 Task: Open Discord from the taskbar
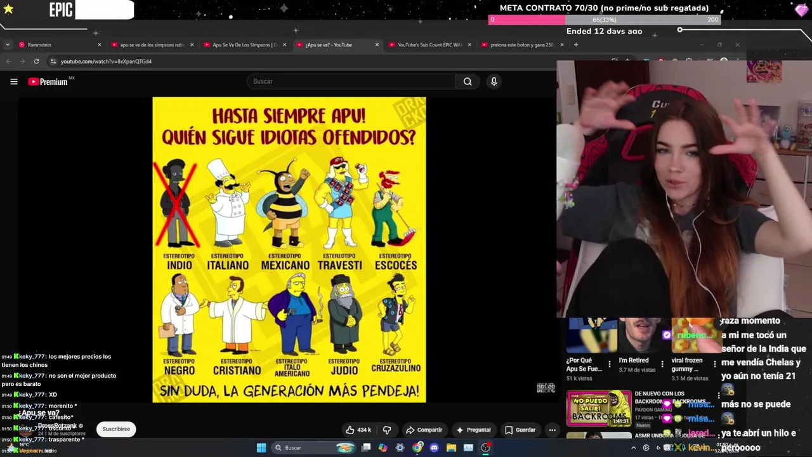point(434,448)
